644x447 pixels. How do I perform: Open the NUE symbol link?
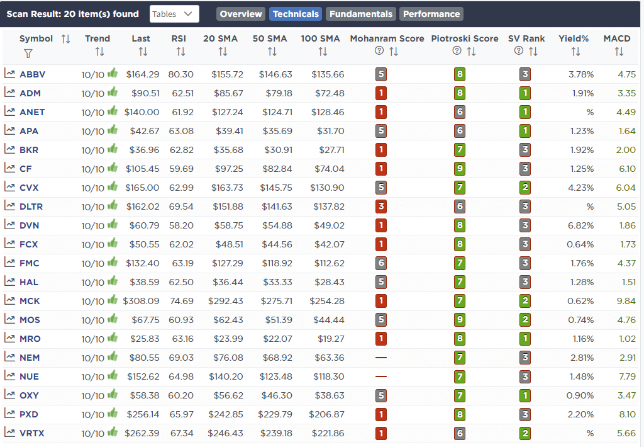(29, 376)
